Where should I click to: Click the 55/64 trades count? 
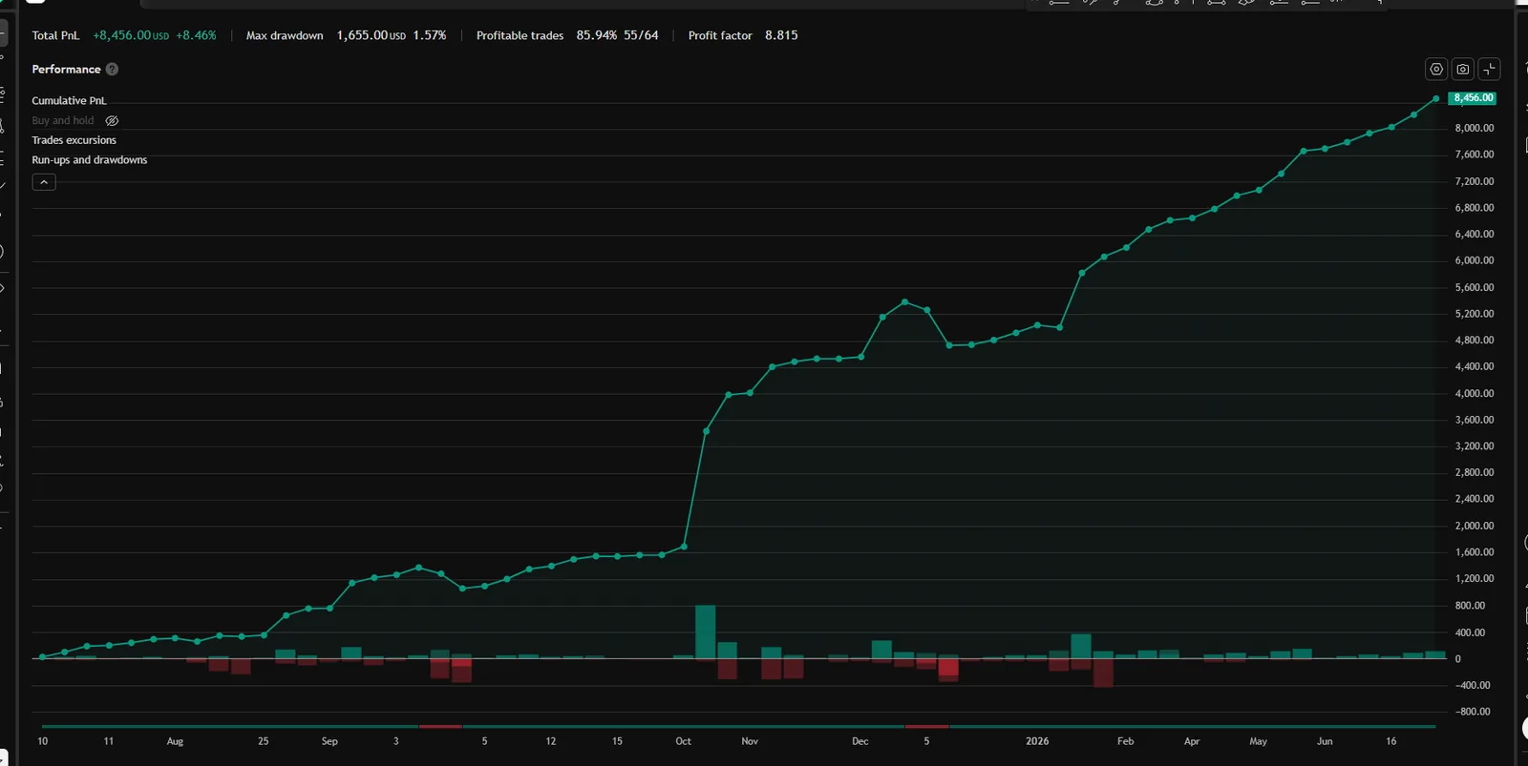click(x=641, y=35)
